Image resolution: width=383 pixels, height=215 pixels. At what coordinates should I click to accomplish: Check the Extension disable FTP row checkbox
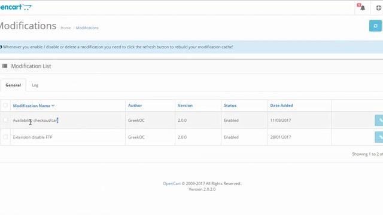coord(5,137)
